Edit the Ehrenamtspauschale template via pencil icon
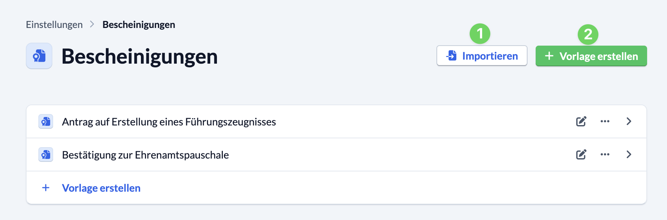Viewport: 667px width, 220px height. click(581, 155)
